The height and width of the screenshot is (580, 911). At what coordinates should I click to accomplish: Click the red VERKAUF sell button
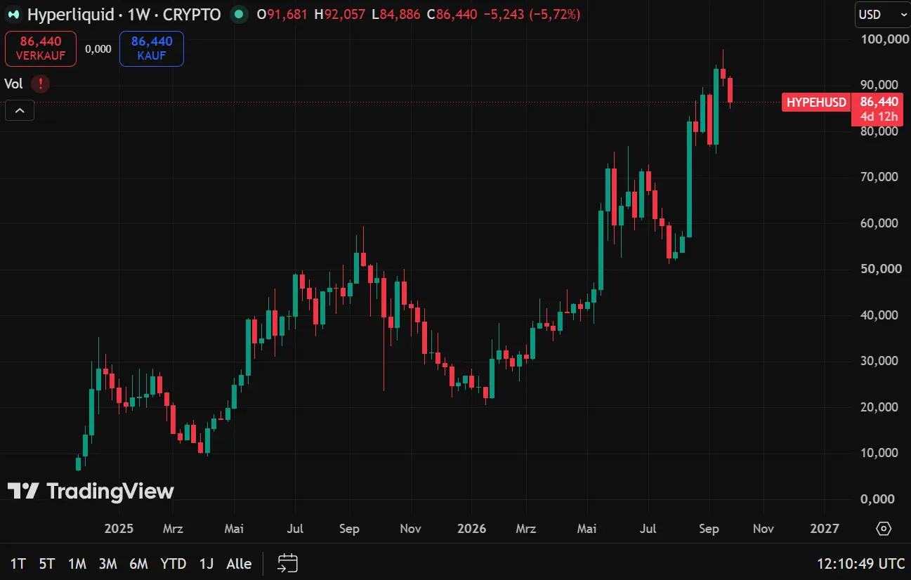(x=40, y=48)
